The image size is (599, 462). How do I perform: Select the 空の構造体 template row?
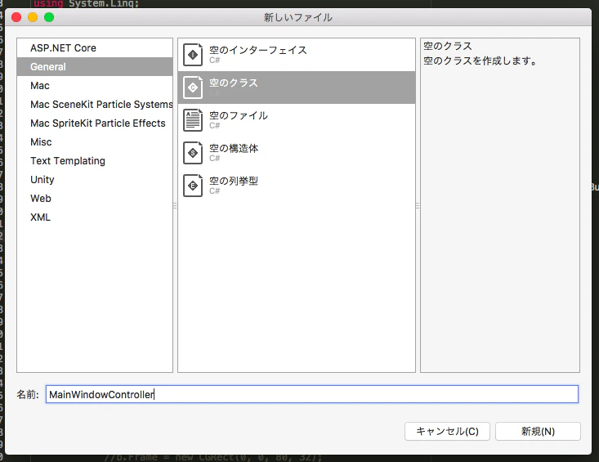point(297,153)
